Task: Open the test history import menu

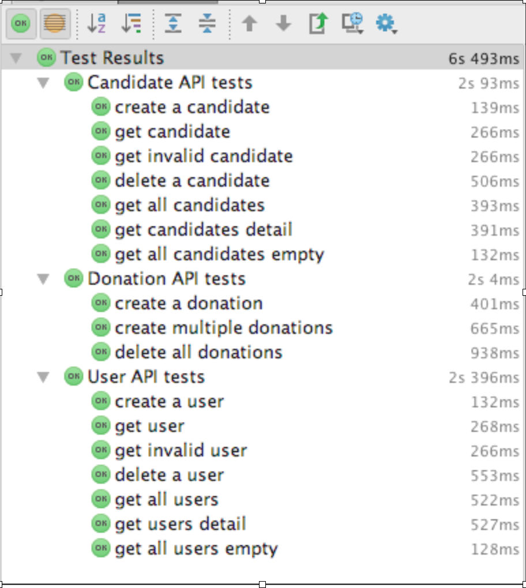Action: pos(352,24)
